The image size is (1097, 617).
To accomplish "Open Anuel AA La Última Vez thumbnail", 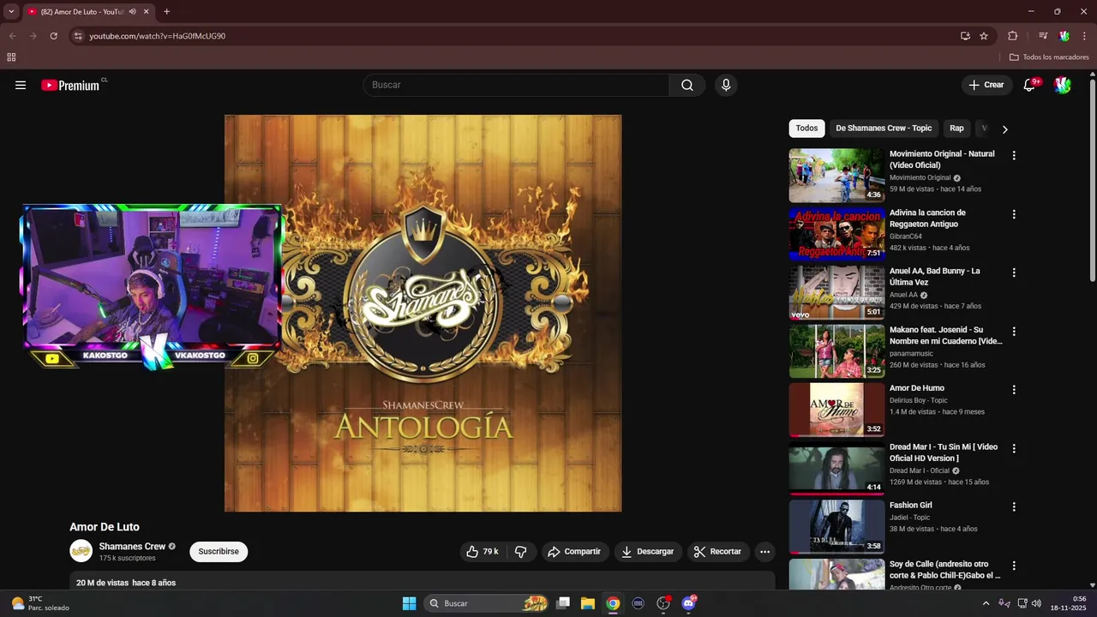I will pyautogui.click(x=836, y=292).
